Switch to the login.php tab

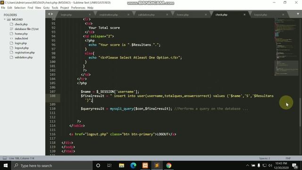[66, 15]
